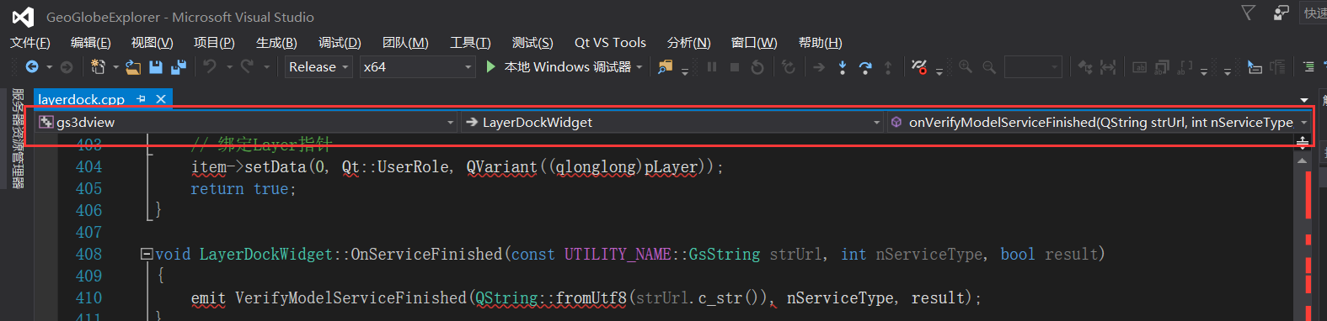Click the Send Feedback icon
Image resolution: width=1327 pixels, height=321 pixels.
click(1282, 13)
